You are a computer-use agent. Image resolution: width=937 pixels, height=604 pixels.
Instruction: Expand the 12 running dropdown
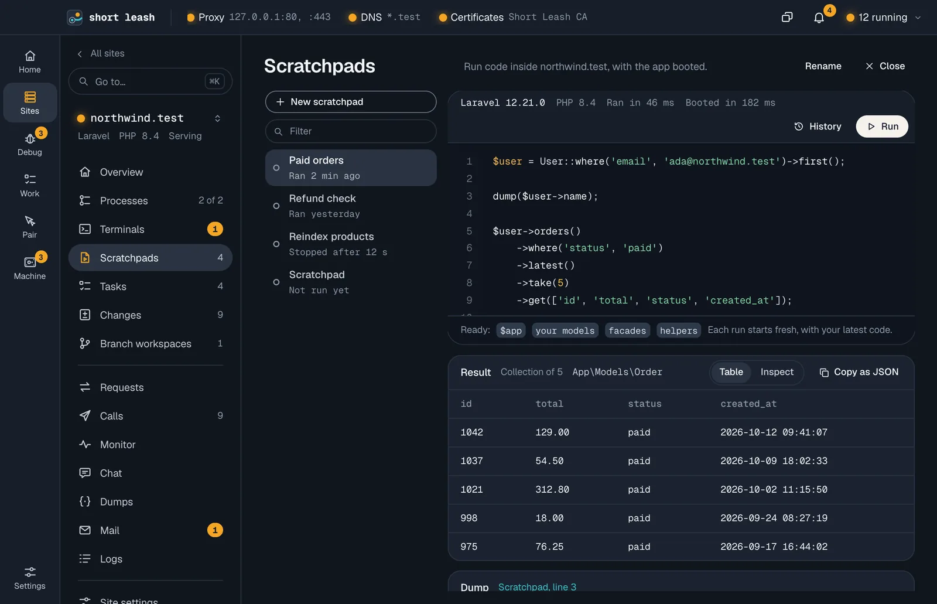click(884, 18)
